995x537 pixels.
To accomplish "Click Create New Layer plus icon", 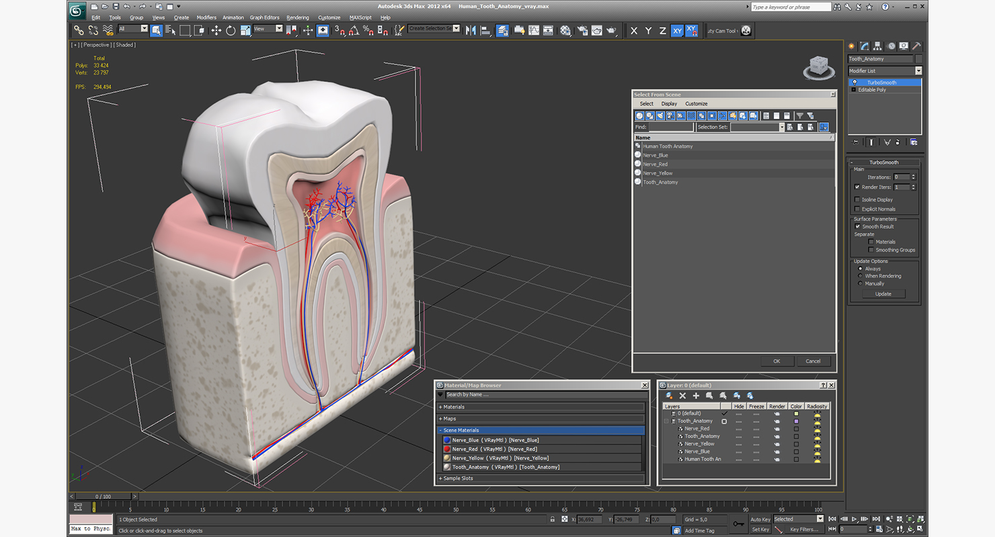I will (x=696, y=396).
